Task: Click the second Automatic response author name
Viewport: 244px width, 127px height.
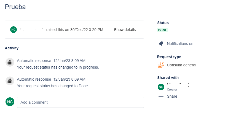Action: click(x=34, y=79)
